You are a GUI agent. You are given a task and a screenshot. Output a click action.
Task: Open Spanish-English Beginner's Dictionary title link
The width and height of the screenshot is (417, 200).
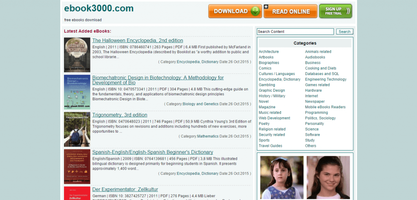pyautogui.click(x=153, y=152)
